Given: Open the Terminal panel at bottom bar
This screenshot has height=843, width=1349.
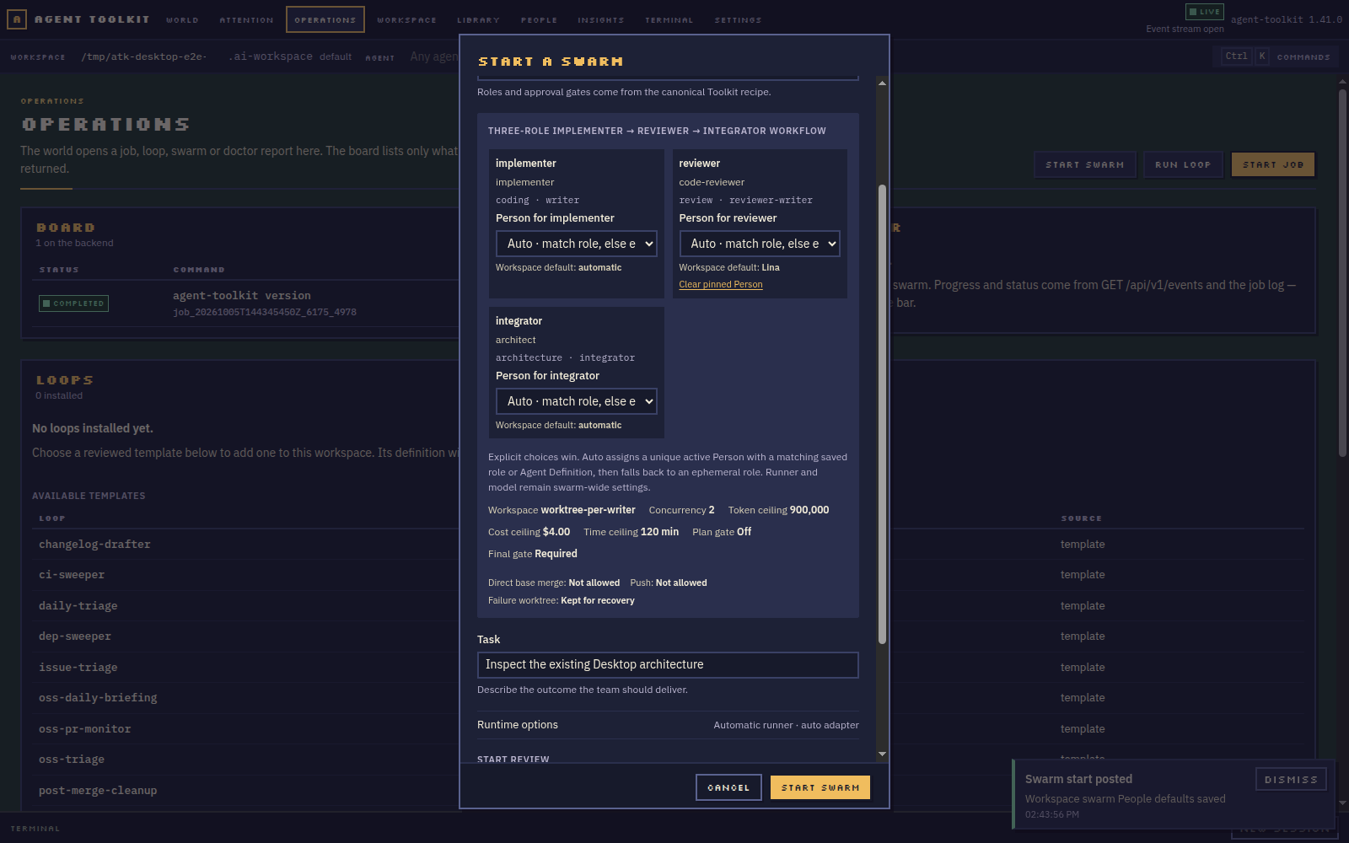Looking at the screenshot, I should tap(35, 829).
